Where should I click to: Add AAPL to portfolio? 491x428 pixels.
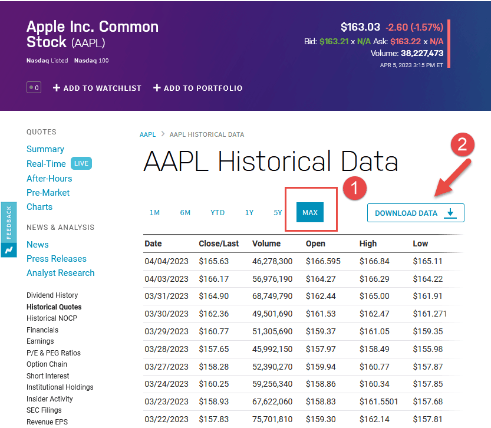point(198,88)
